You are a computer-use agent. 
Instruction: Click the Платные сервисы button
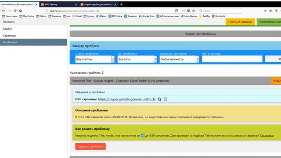240,22
